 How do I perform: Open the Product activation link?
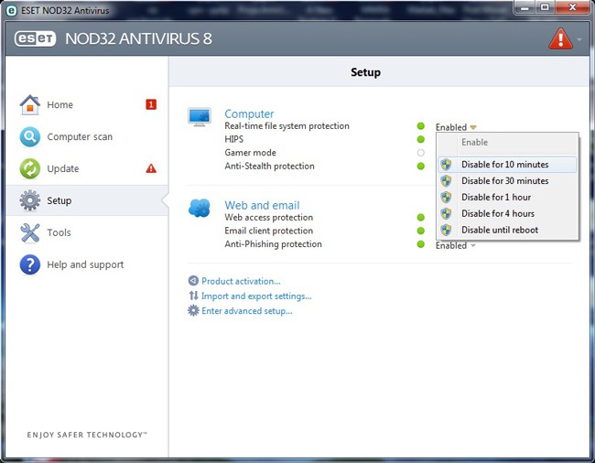(241, 281)
